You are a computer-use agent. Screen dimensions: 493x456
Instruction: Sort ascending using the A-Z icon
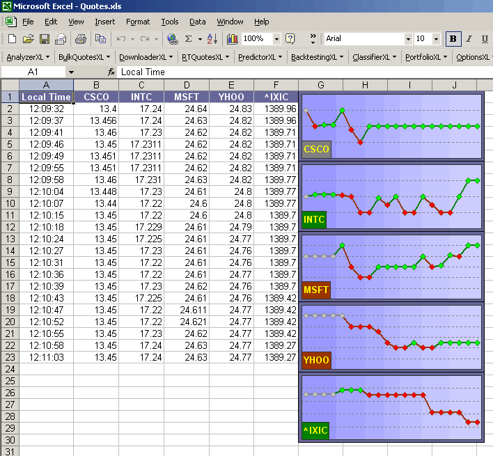pyautogui.click(x=211, y=39)
